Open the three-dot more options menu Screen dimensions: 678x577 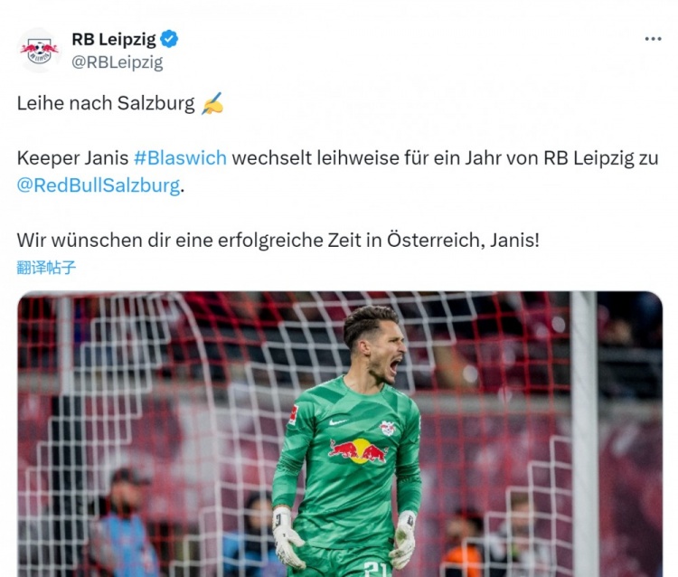pyautogui.click(x=653, y=39)
